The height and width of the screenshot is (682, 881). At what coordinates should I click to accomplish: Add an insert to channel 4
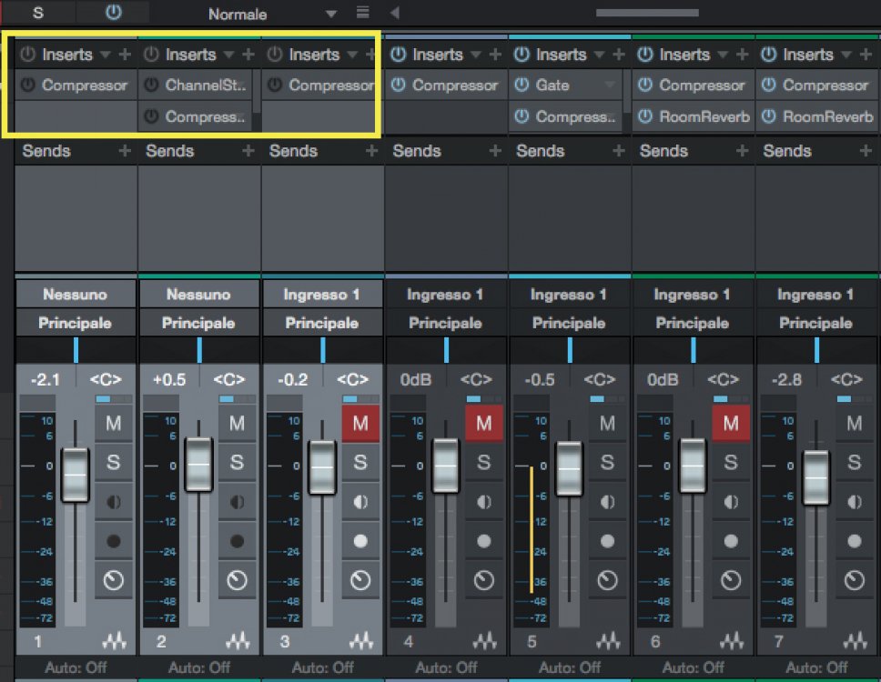click(495, 55)
